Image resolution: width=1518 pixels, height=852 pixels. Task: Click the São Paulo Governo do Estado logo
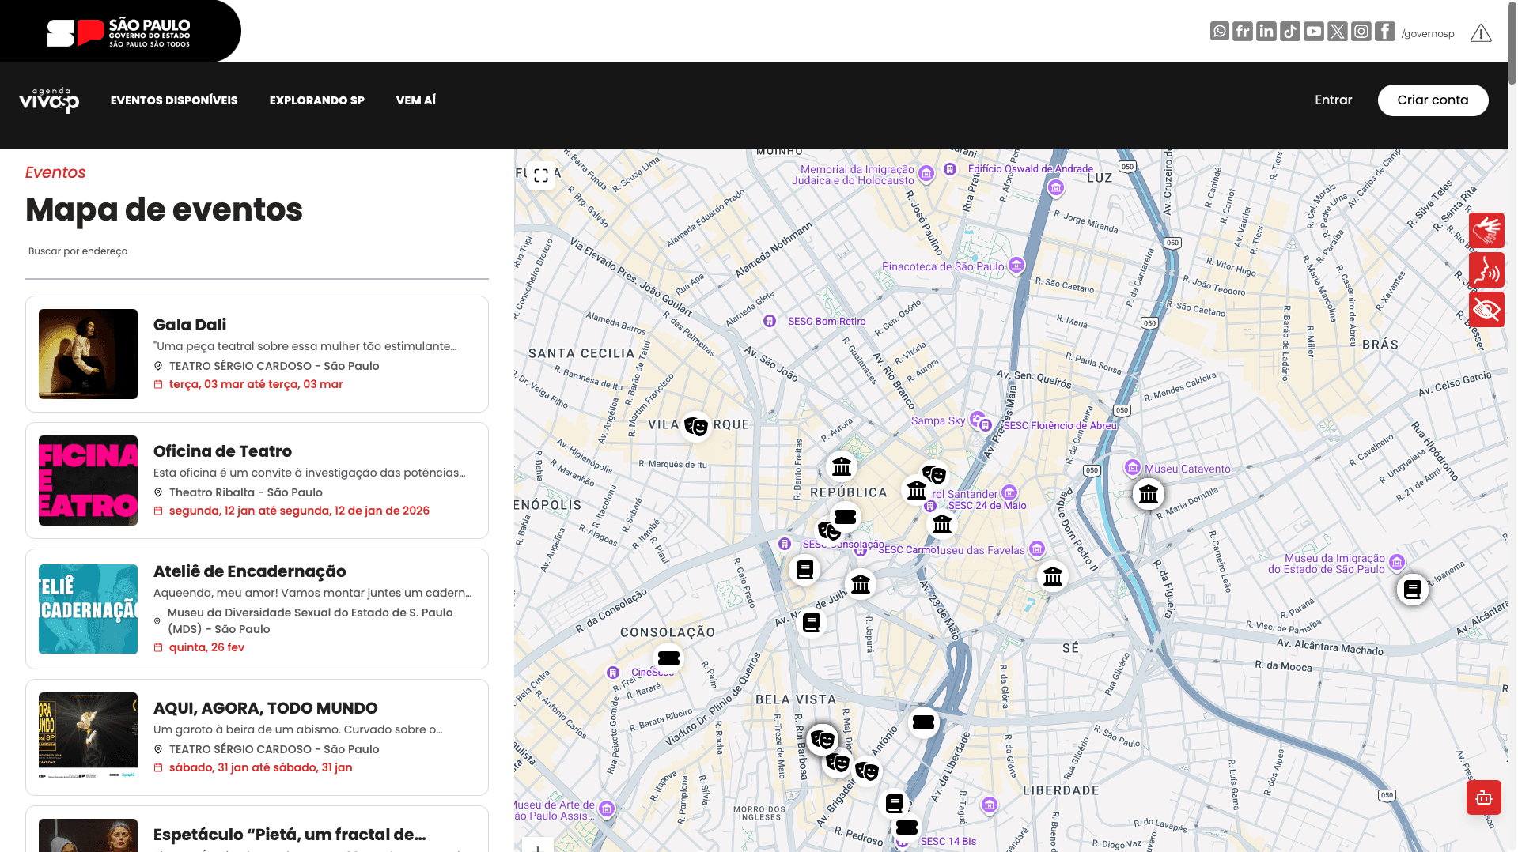tap(119, 32)
